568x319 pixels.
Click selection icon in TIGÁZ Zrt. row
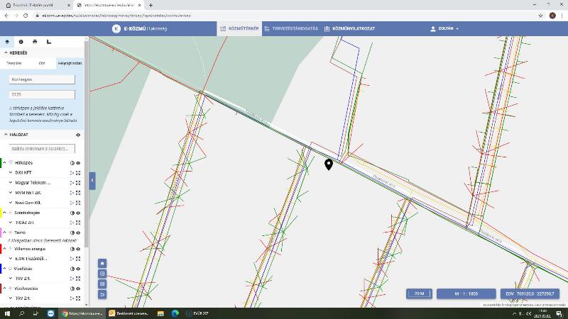(x=72, y=223)
